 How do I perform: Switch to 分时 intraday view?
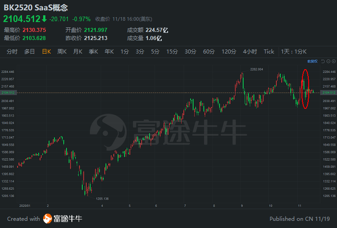(x=12, y=52)
